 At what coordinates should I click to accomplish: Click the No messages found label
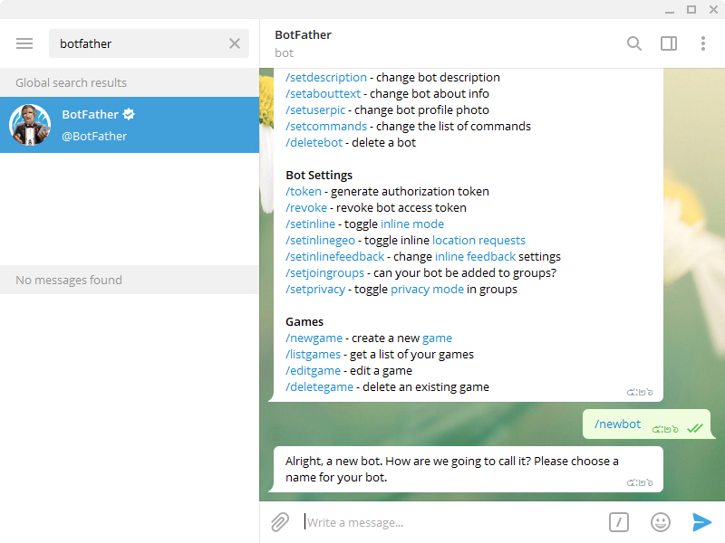(69, 281)
